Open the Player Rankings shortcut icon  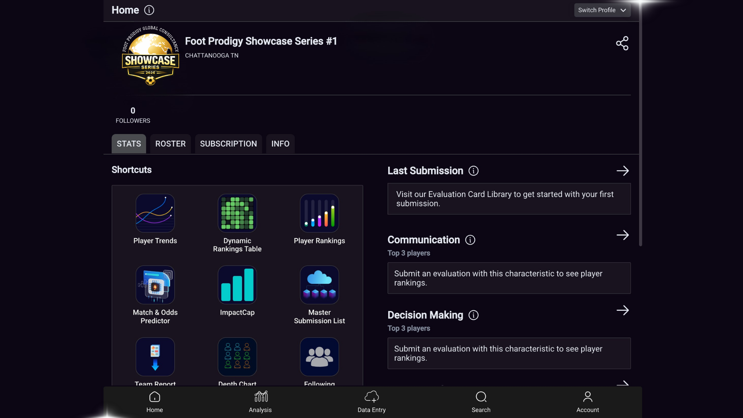319,213
